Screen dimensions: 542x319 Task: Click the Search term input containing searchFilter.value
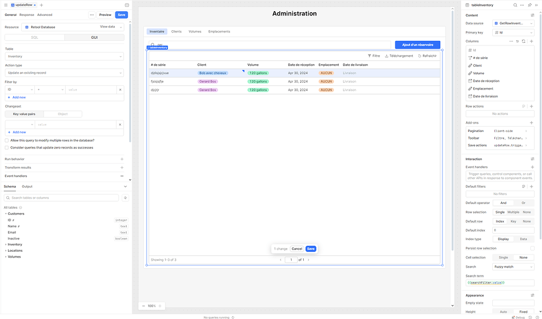click(x=500, y=283)
